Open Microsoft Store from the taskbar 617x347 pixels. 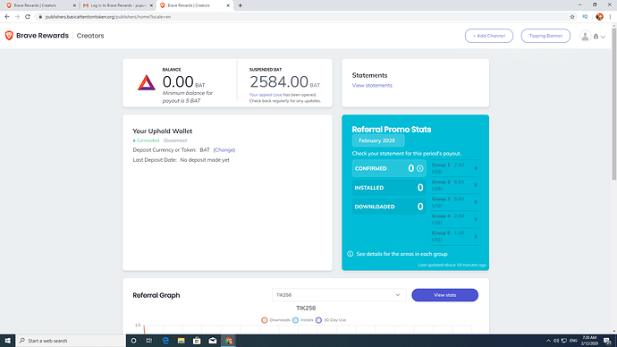click(x=197, y=341)
